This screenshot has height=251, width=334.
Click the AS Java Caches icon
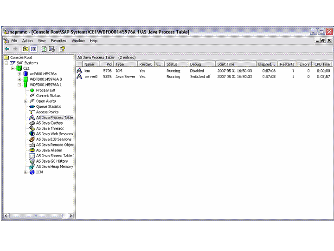point(32,123)
